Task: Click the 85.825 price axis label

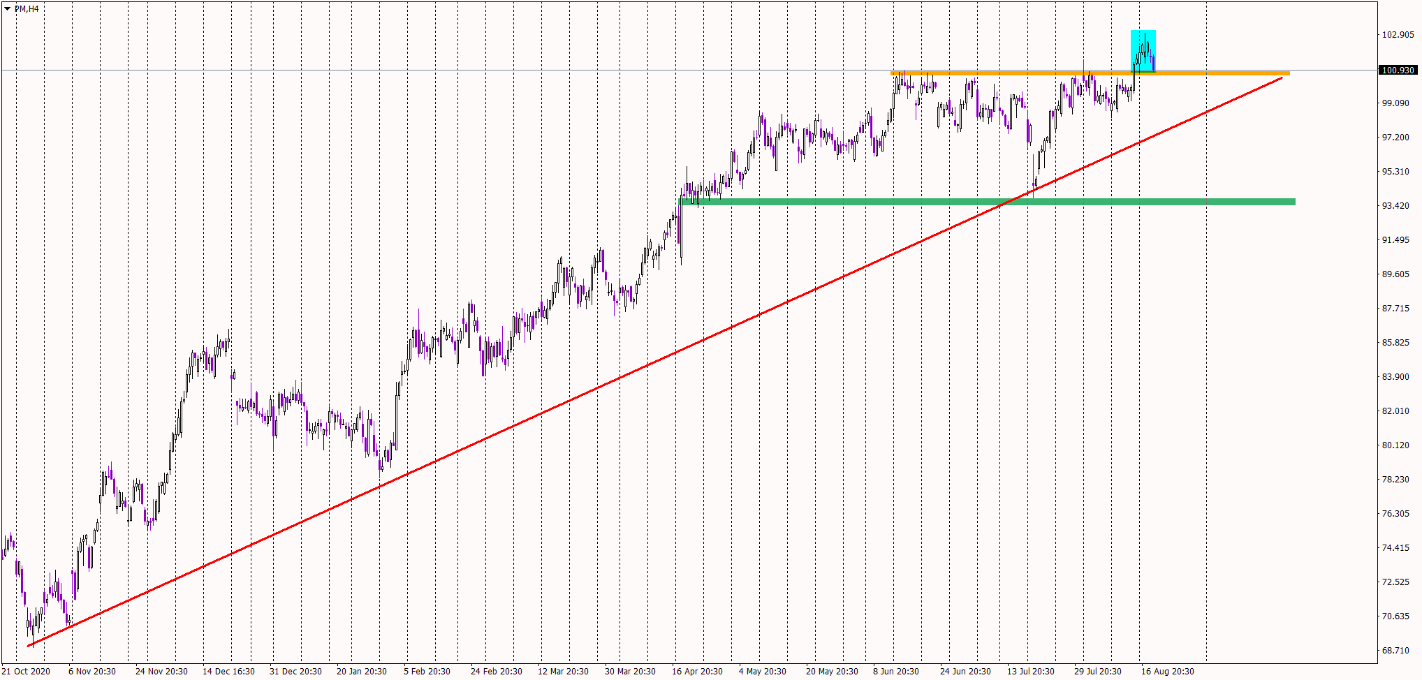Action: click(1395, 343)
